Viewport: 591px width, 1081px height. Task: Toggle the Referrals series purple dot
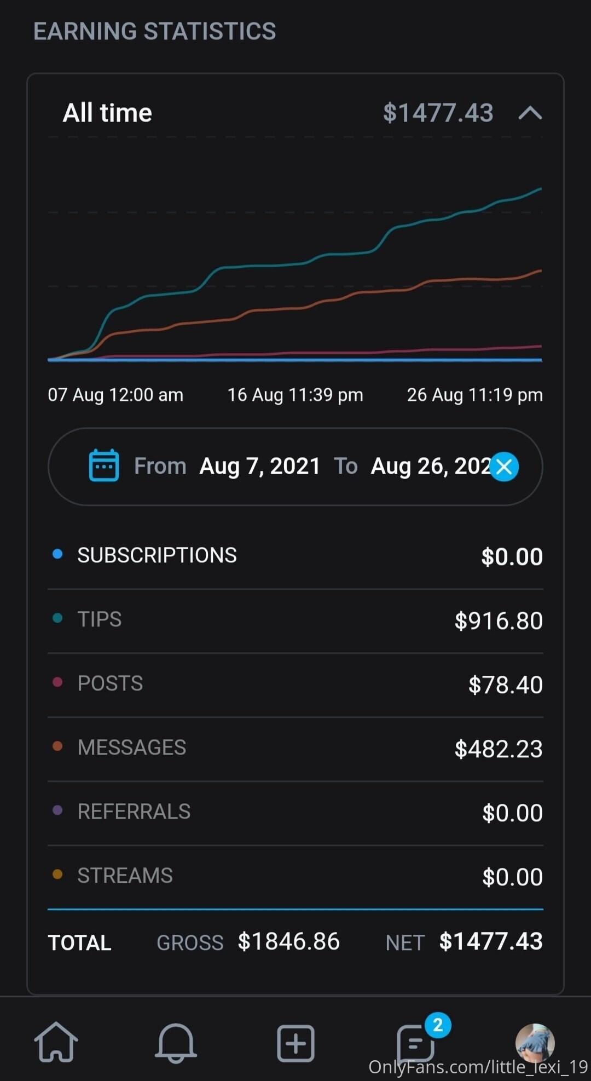click(57, 810)
